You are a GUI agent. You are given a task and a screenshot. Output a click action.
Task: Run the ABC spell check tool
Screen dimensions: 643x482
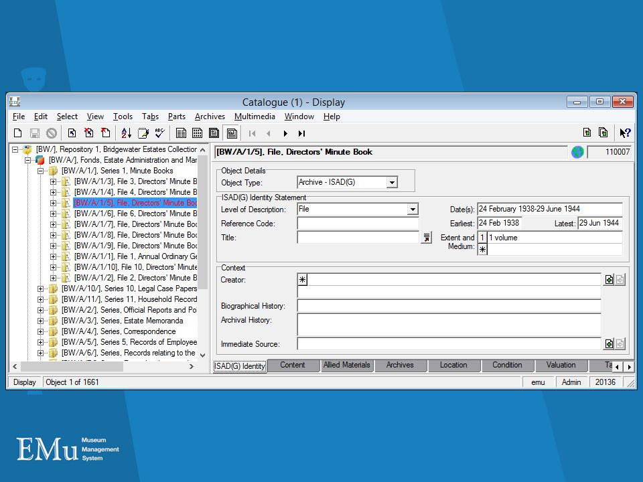tap(159, 133)
